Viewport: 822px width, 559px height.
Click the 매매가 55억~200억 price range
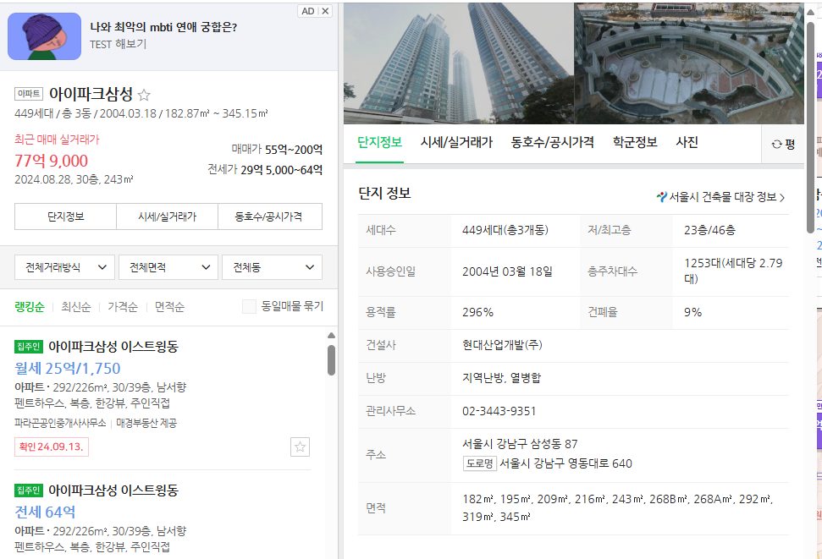point(277,150)
